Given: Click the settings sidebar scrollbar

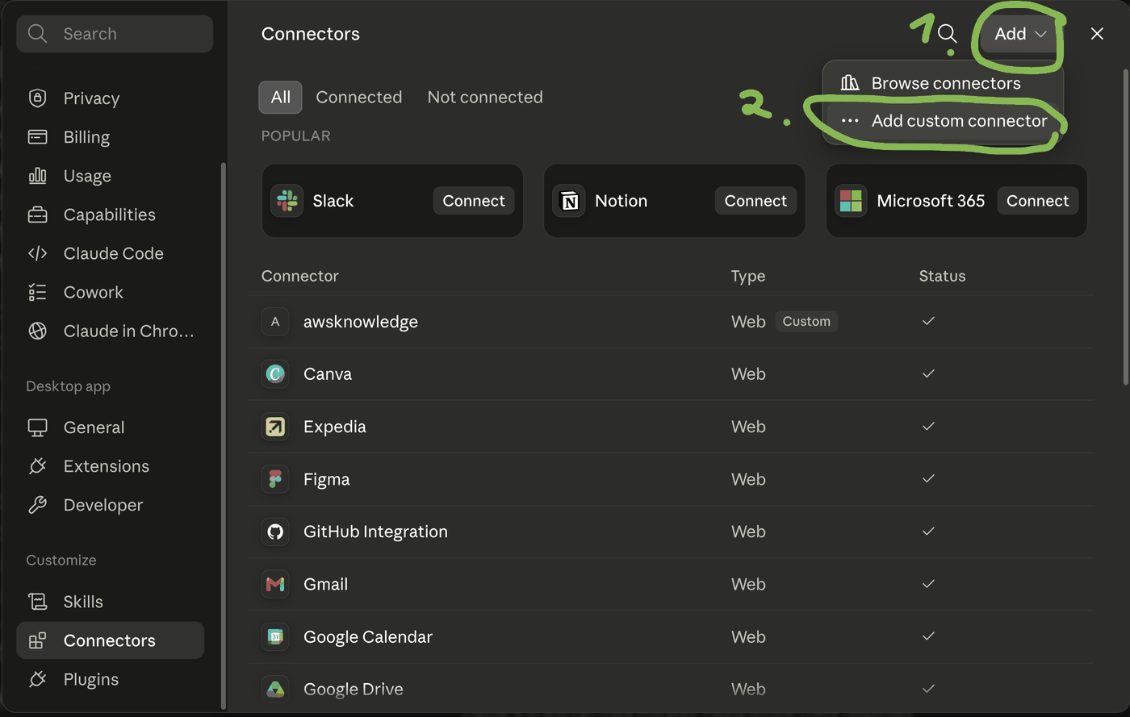Looking at the screenshot, I should pos(223,436).
